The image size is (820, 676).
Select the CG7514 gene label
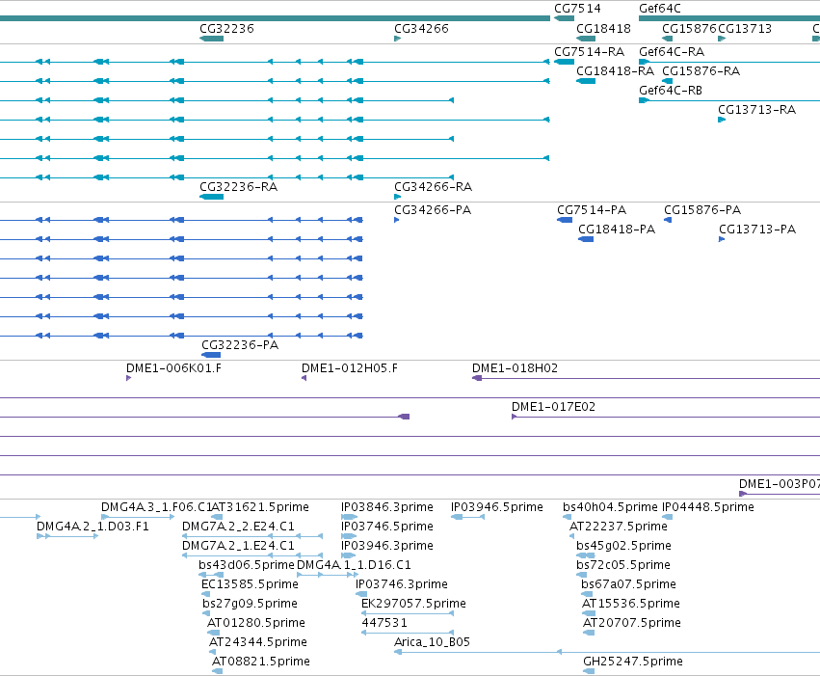click(x=577, y=9)
